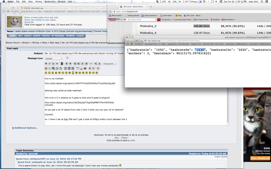Click Earn Super Points search field
The width and height of the screenshot is (271, 169).
pyautogui.click(x=140, y=20)
